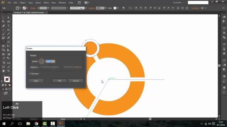Select the Pen tool
Screen dimensions: 227x127
click(x=4, y=26)
